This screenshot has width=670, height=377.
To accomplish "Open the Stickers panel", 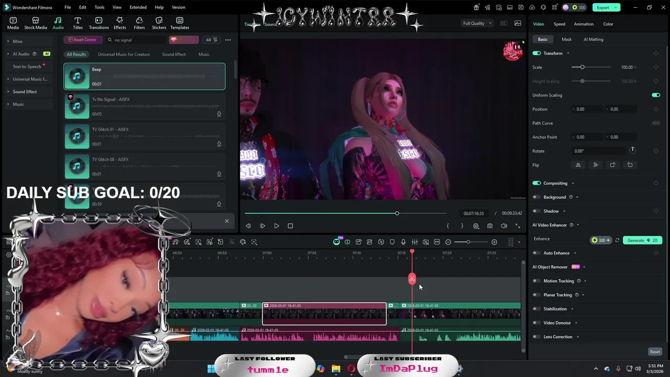I will (x=159, y=23).
